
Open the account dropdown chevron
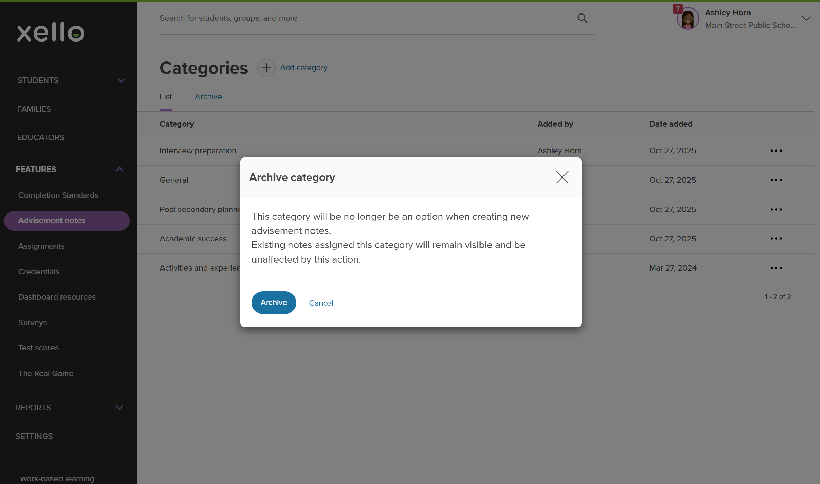(x=806, y=18)
